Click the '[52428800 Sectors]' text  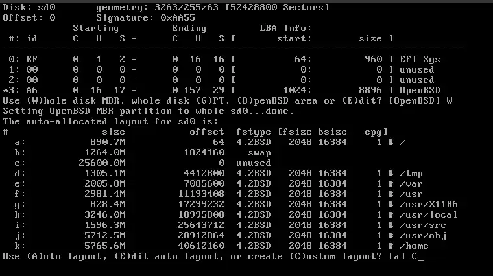pos(277,7)
